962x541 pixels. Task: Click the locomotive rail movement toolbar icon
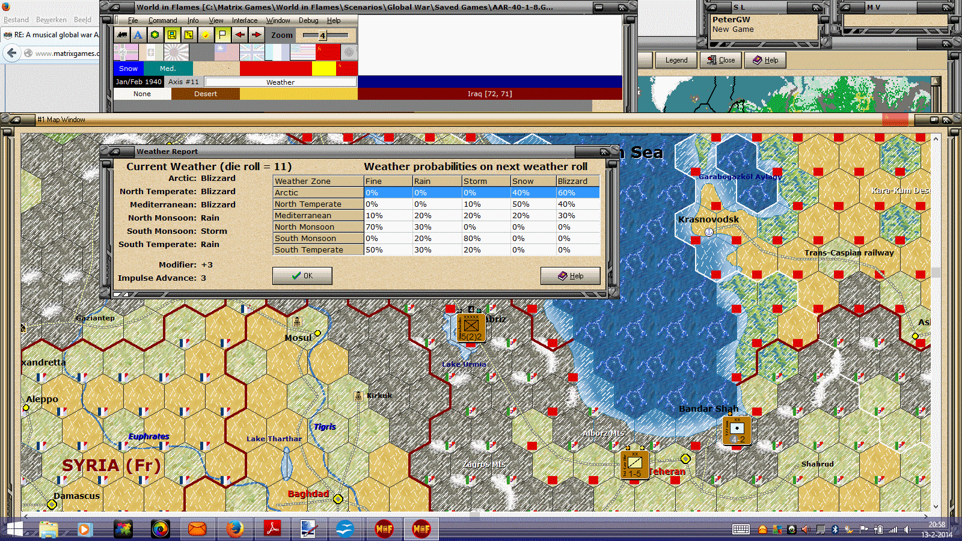click(x=122, y=35)
